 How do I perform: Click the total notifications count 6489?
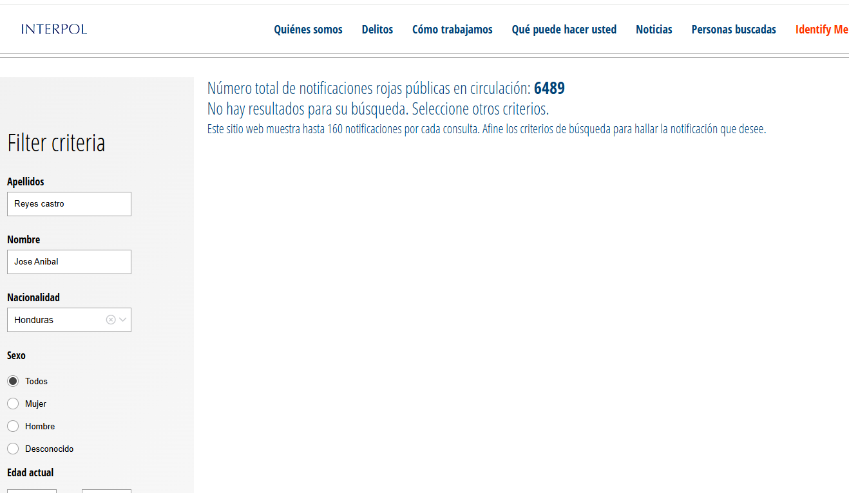coord(549,89)
